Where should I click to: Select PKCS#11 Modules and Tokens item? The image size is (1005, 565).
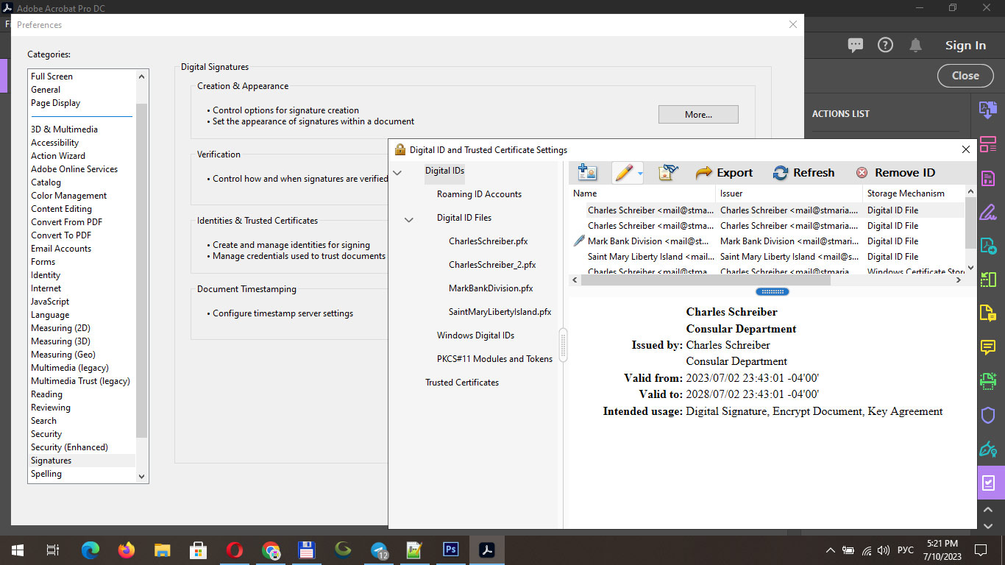point(494,359)
